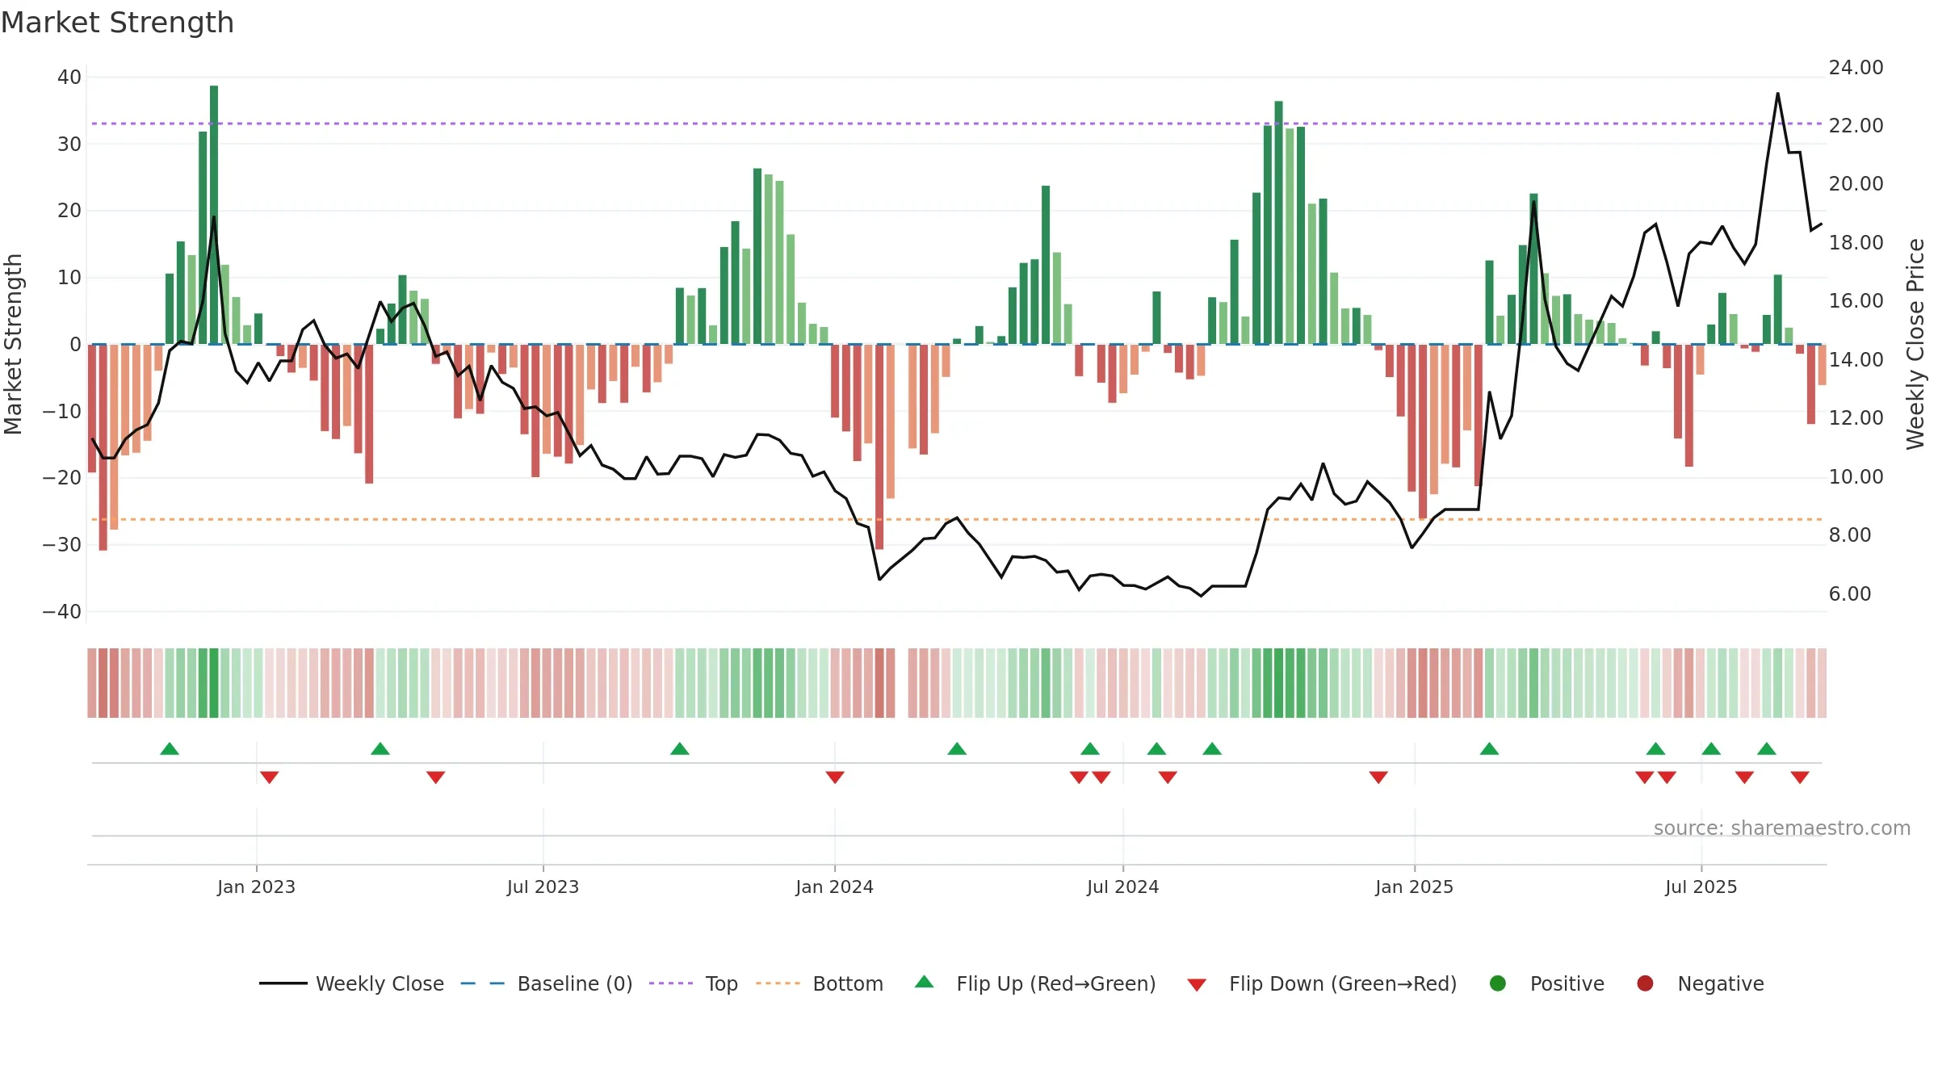Click the Jul 2025 x-axis label
The image size is (1938, 1090).
pos(1701,887)
